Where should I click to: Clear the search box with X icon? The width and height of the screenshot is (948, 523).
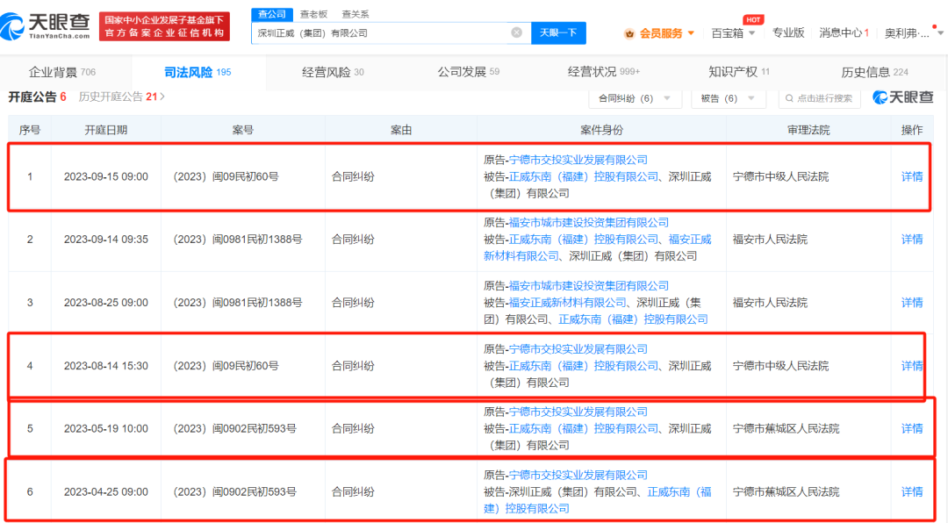516,32
